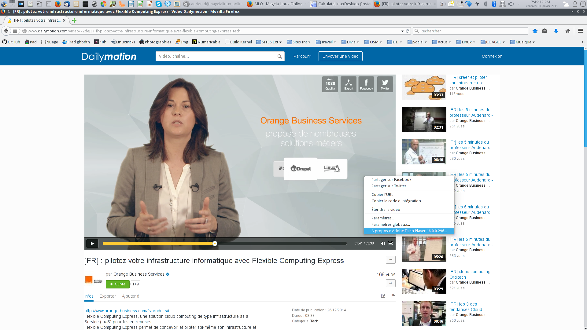587x330 pixels.
Task: Mute the video sound
Action: coord(382,244)
